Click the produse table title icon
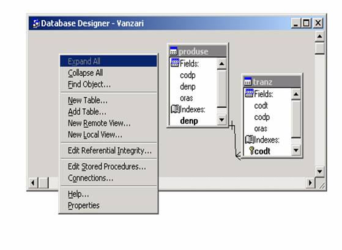 tap(173, 51)
